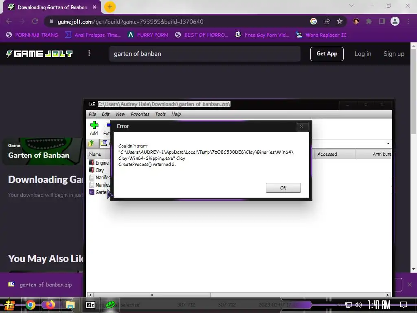Click the site lock icon in address bar
This screenshot has height=313, width=417.
pyautogui.click(x=51, y=21)
